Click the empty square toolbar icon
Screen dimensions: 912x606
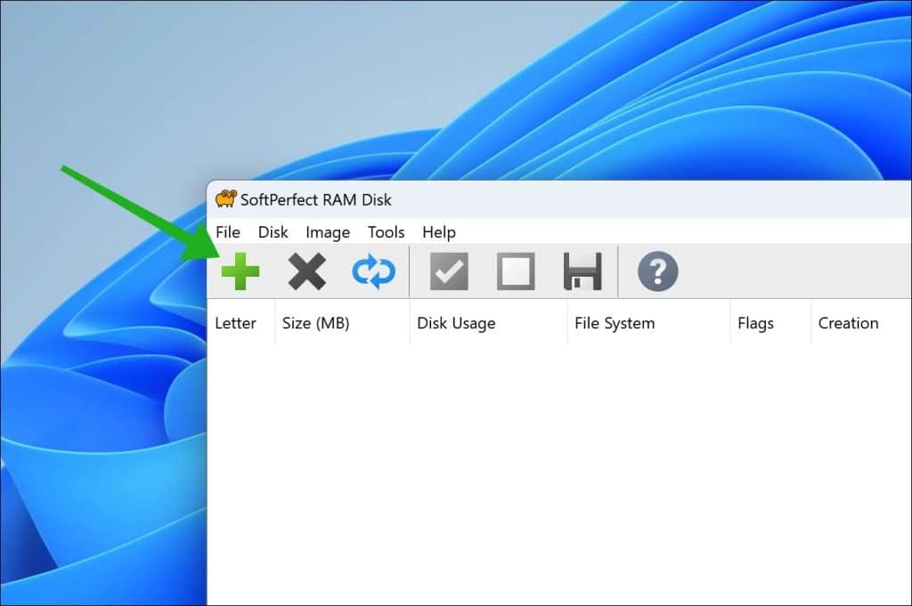click(516, 271)
